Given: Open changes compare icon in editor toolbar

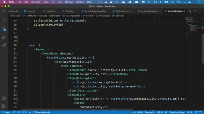Looking at the screenshot, I should pos(190,11).
